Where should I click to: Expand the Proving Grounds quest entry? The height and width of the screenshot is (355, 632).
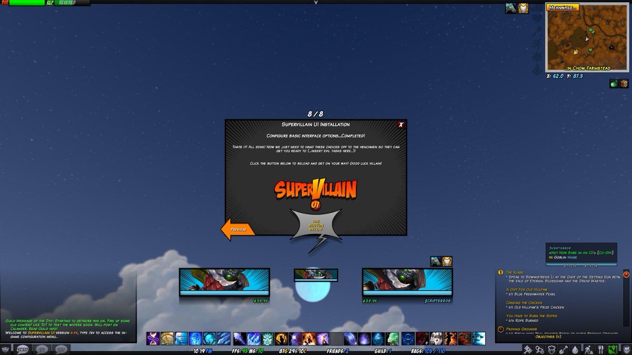coord(521,329)
